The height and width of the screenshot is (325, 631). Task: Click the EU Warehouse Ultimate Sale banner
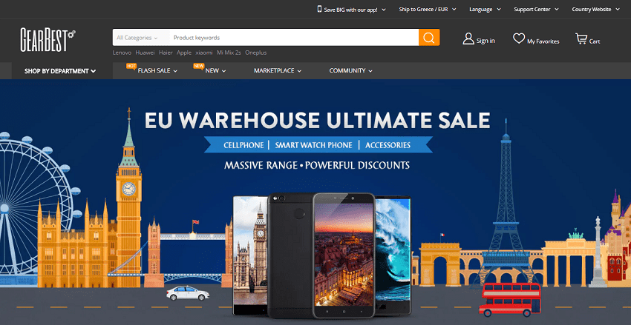(315, 202)
